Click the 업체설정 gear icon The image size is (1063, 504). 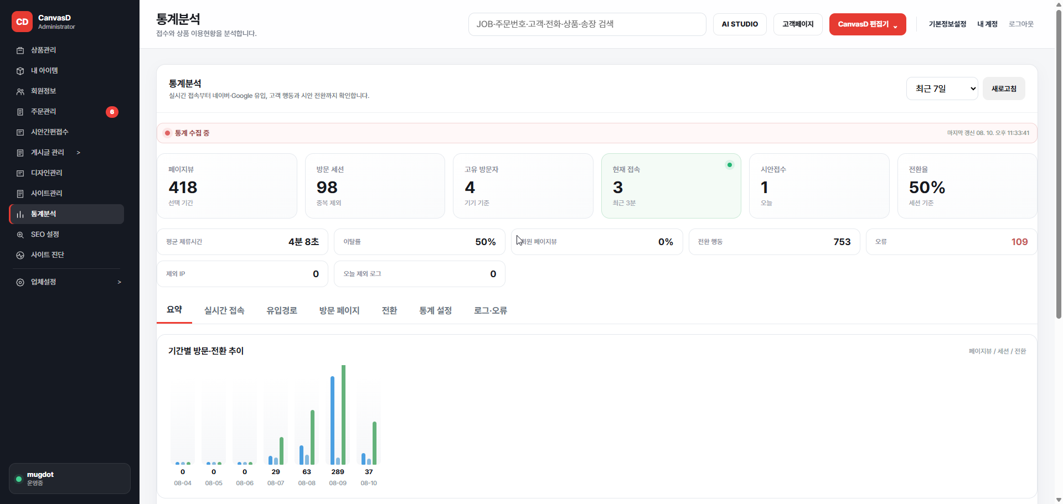[20, 282]
